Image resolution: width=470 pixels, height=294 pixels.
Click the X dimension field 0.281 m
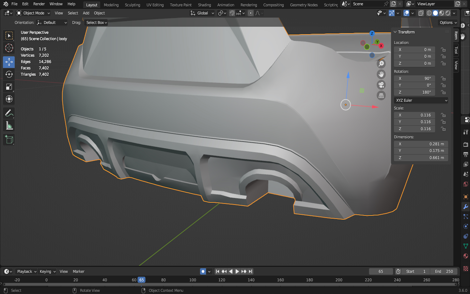tap(421, 144)
